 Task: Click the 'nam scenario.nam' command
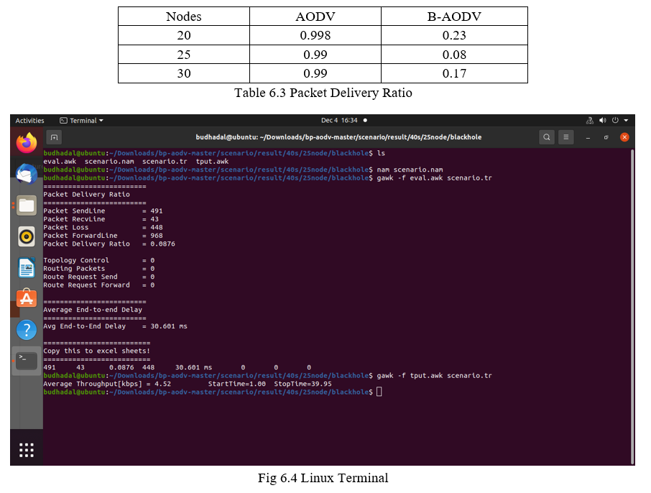click(x=410, y=170)
